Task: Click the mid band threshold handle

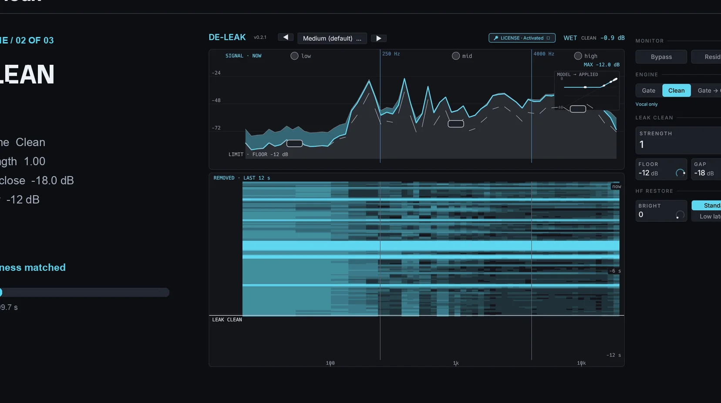Action: coord(456,124)
